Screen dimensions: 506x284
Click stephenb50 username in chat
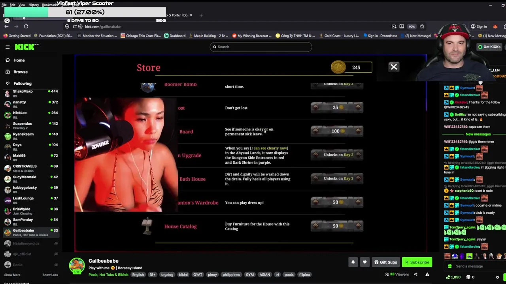(x=464, y=191)
